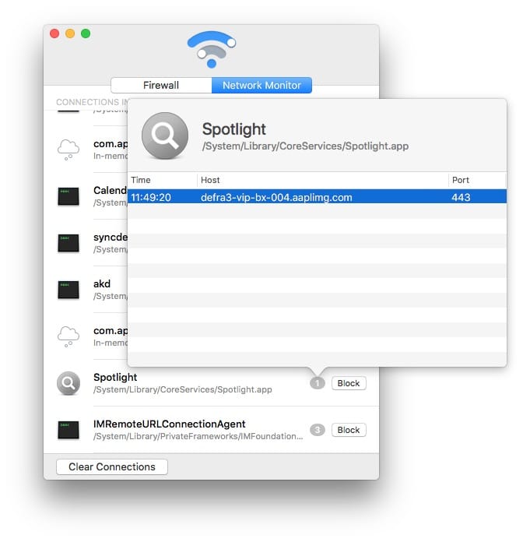Screen dimensions: 530x542
Task: Click the Wi-Fi app logo at the top
Action: click(x=212, y=49)
